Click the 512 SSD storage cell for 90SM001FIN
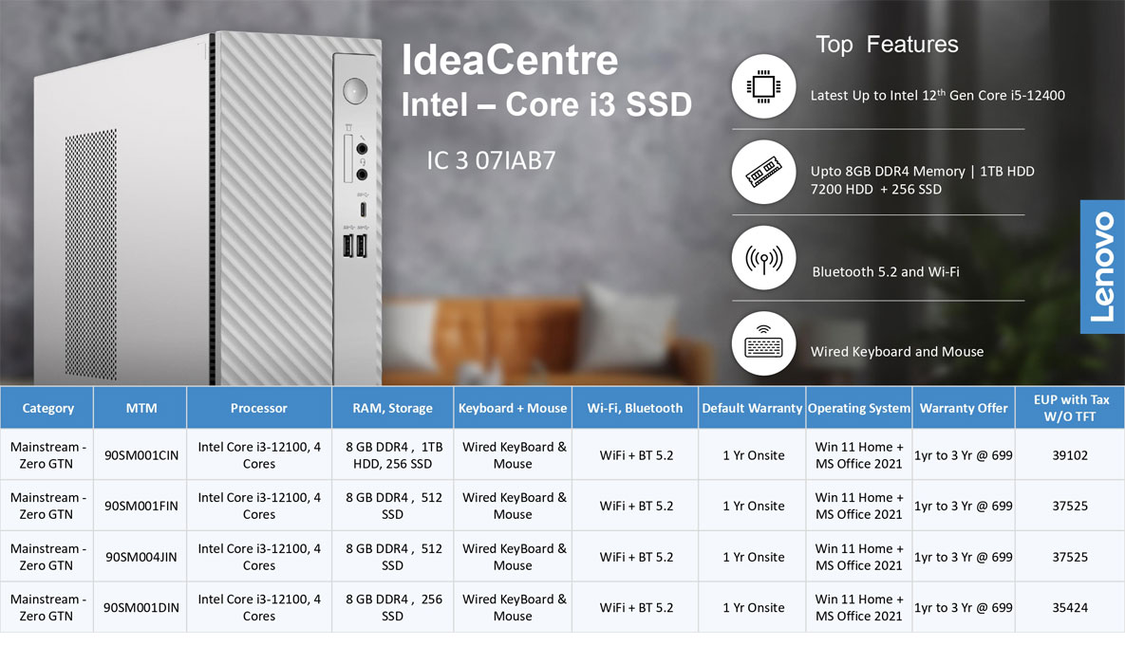 tap(392, 506)
